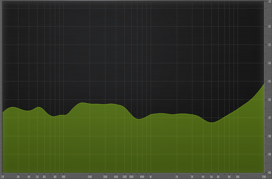Click the 6K frequency axis label
Screen dimensions: 272x179
218,177
